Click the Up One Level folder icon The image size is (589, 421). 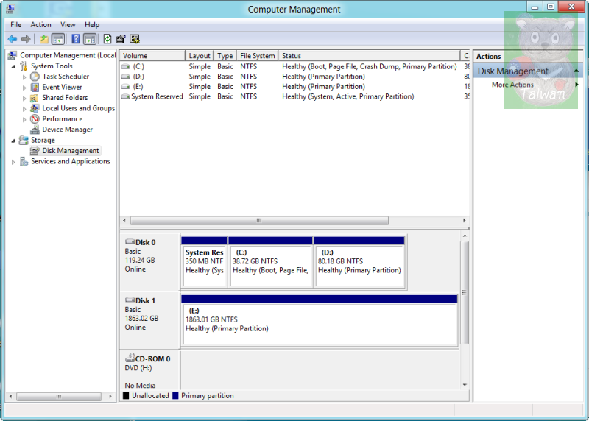pyautogui.click(x=44, y=39)
